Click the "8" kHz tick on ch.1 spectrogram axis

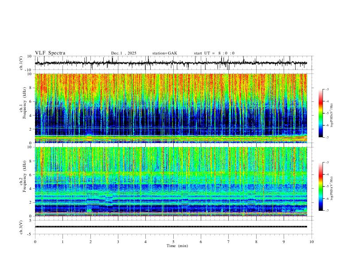pos(31,88)
